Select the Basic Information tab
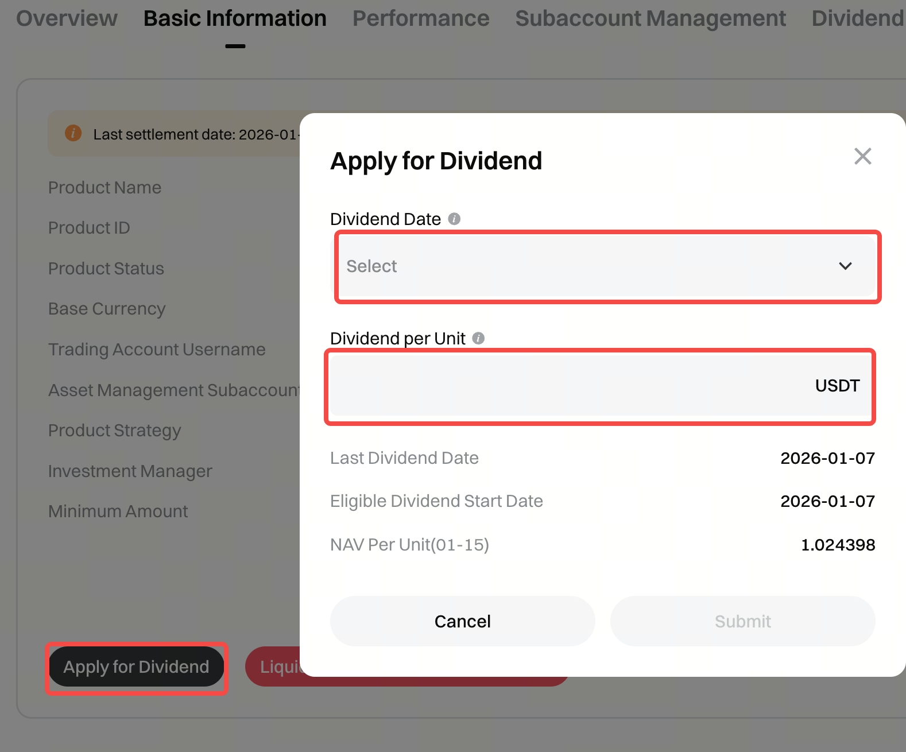906x752 pixels. coord(235,18)
